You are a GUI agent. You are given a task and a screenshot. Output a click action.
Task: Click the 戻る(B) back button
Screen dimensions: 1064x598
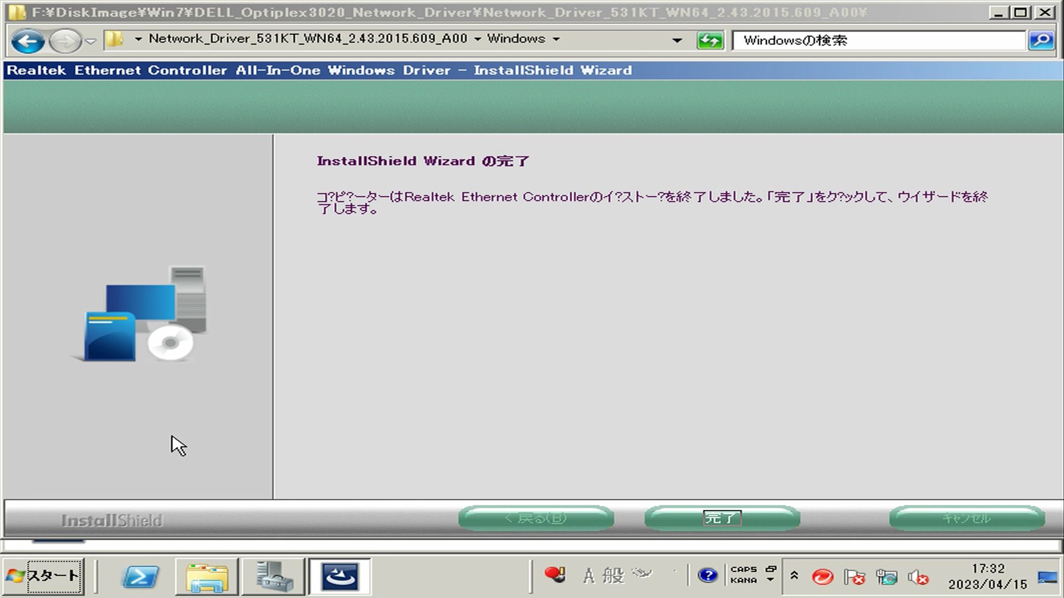pyautogui.click(x=536, y=518)
